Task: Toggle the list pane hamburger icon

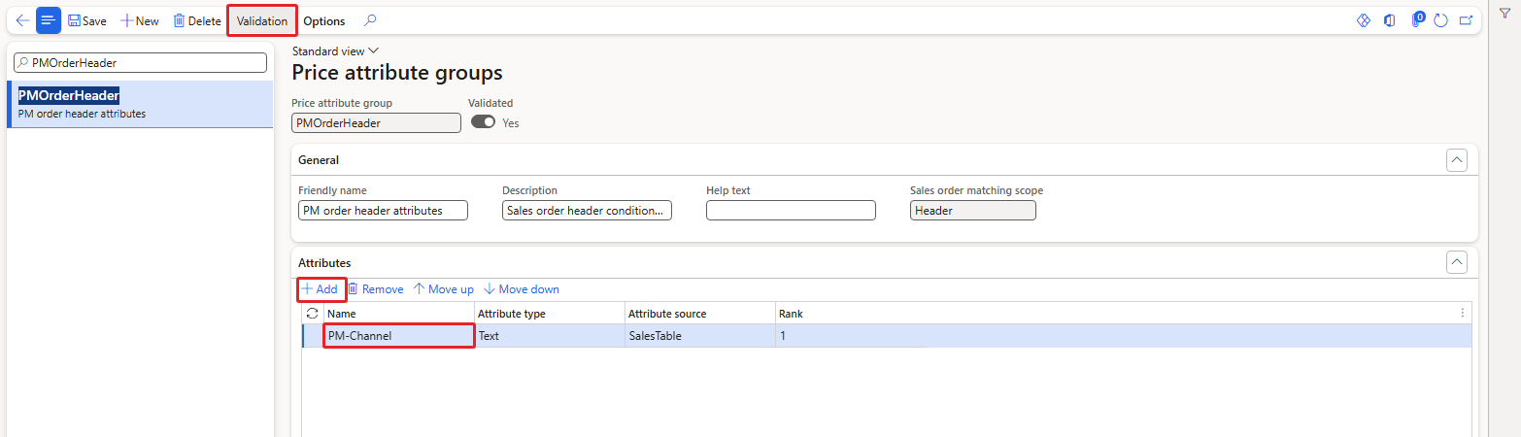Action: tap(49, 20)
